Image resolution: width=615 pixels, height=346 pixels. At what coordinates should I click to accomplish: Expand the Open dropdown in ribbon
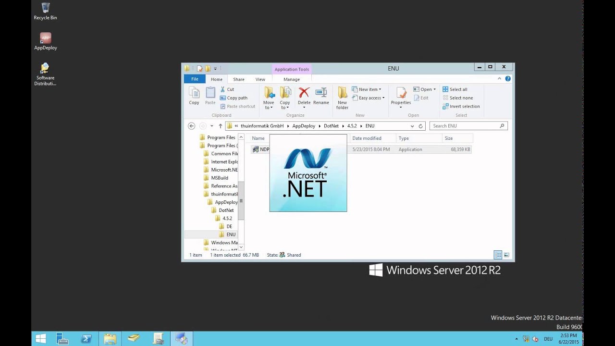[x=425, y=89]
